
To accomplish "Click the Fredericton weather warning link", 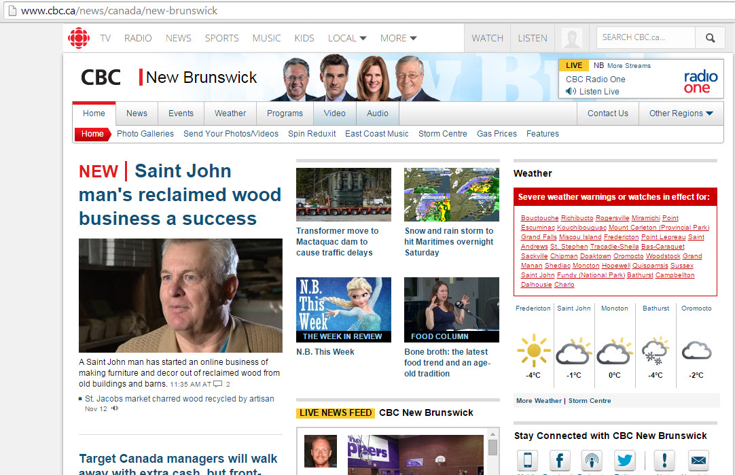I will coord(621,236).
